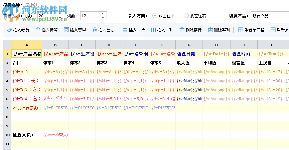Click the {/v:Range} cell in row 6
Image resolution: width=289 pixels, height=150 pixels.
(x=244, y=99)
